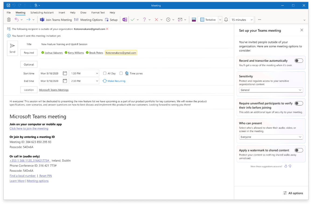The image size is (312, 205).
Task: Click the Required attendees button
Action: pyautogui.click(x=29, y=53)
